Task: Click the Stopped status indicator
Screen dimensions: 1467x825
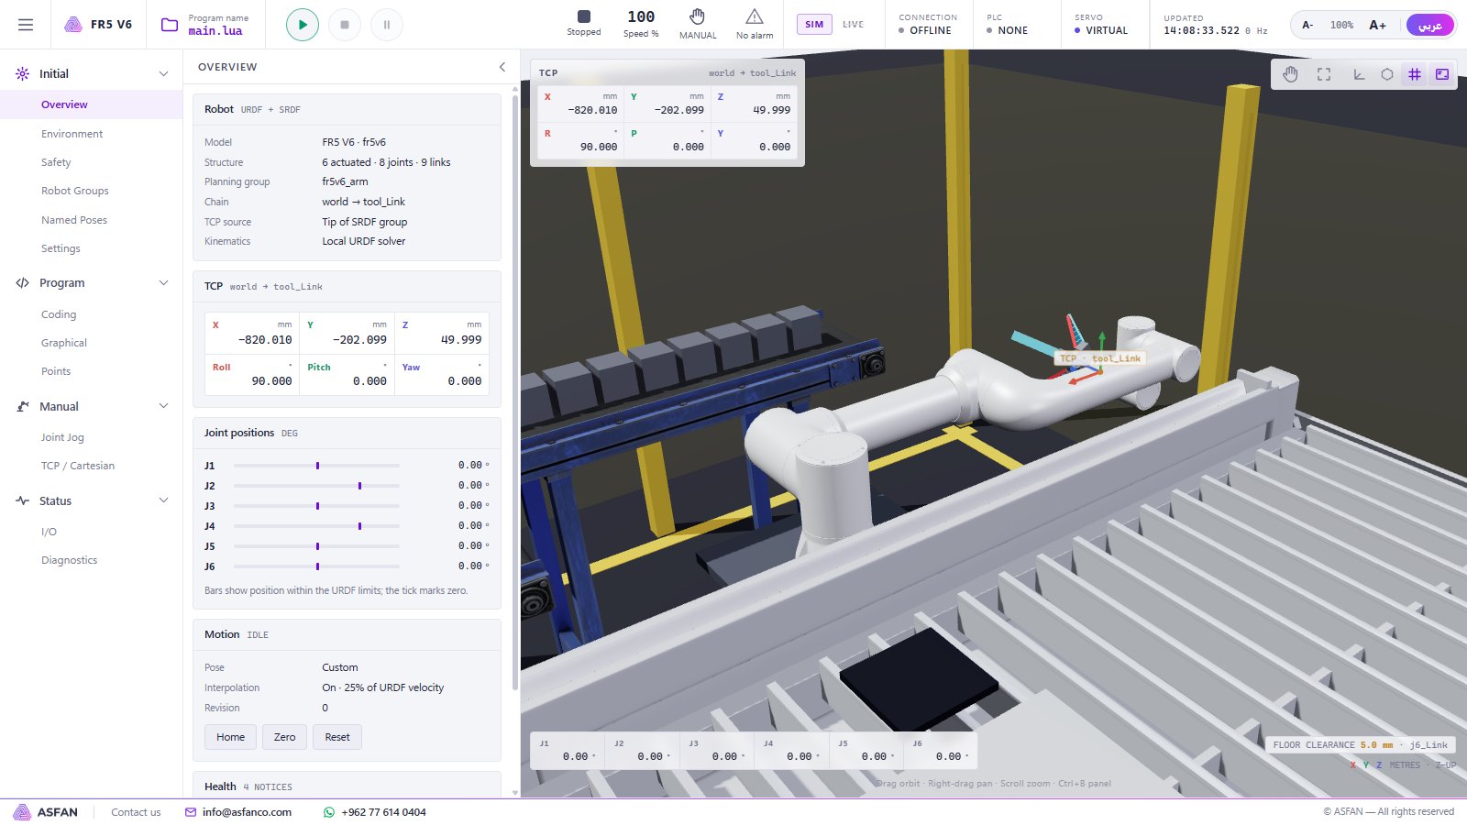Action: click(x=584, y=24)
